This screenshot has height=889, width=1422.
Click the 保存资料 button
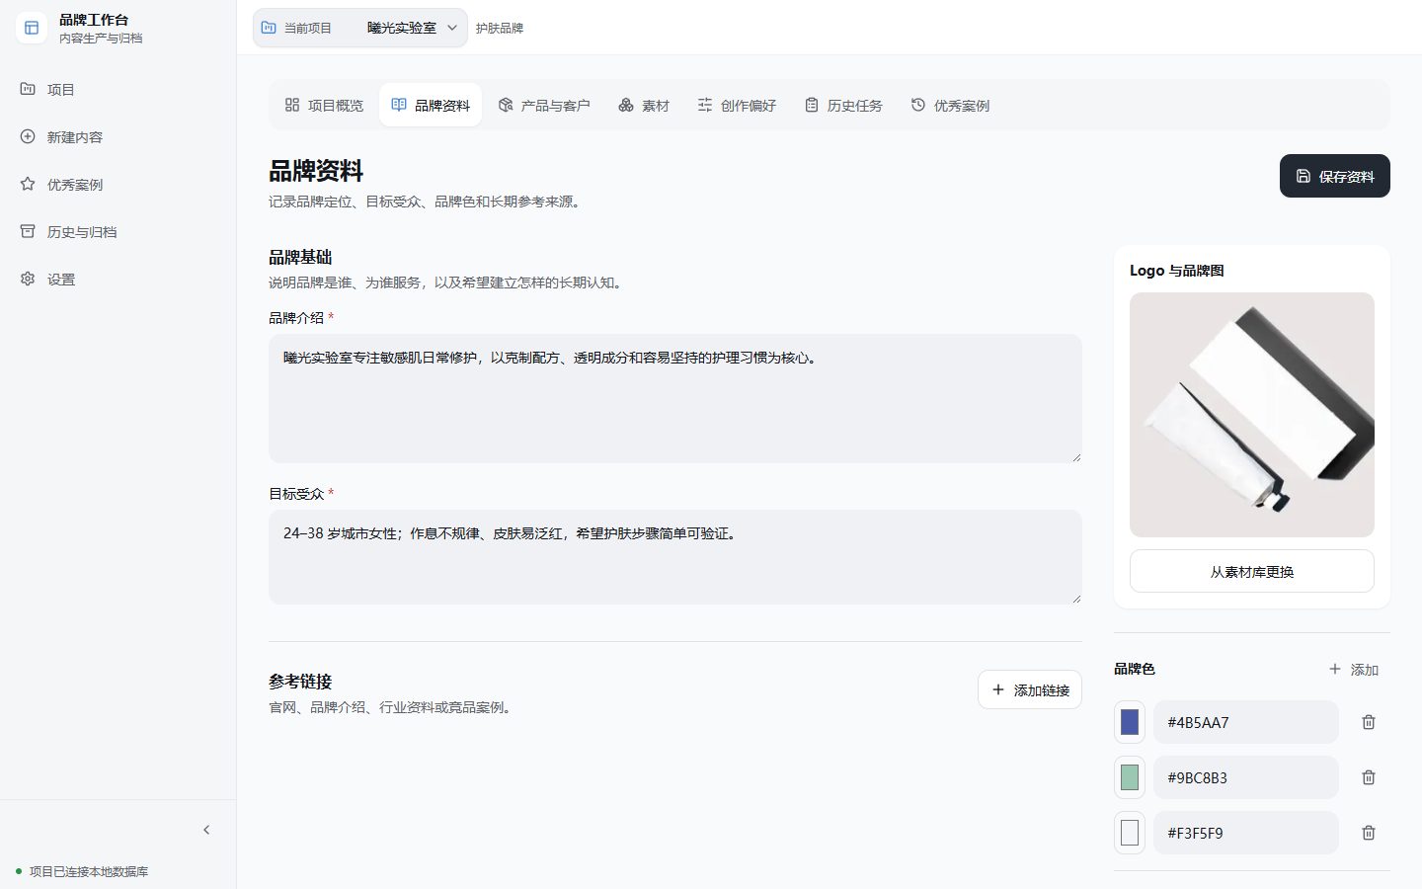click(1335, 176)
